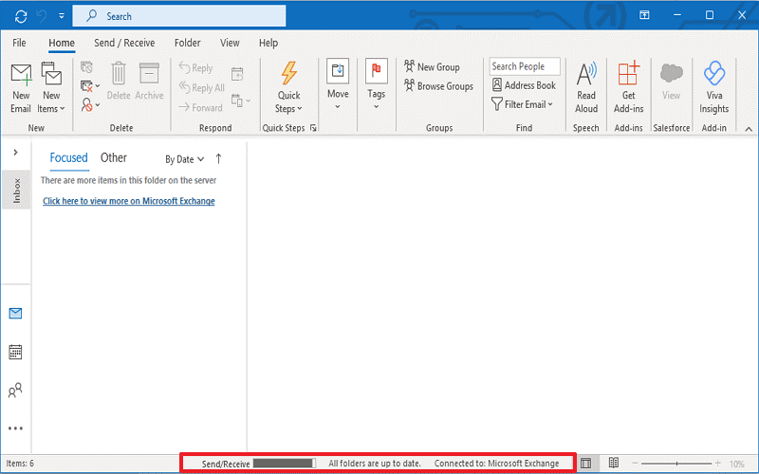Viewport: 759px width, 474px height.
Task: Click the Ribbon Display Options icon
Action: 644,15
